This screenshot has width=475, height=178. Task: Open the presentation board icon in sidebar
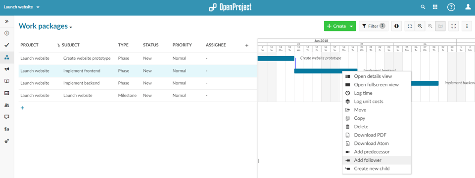click(6, 93)
